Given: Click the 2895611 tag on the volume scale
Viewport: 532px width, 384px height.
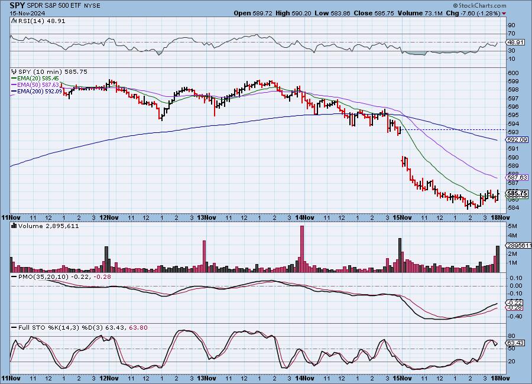Looking at the screenshot, I should 519,246.
